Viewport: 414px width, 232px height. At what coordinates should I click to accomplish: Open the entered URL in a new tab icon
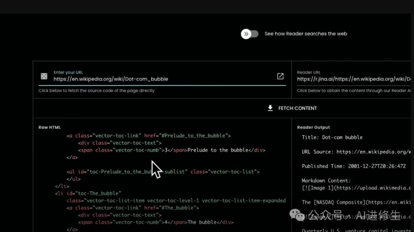[x=280, y=76]
